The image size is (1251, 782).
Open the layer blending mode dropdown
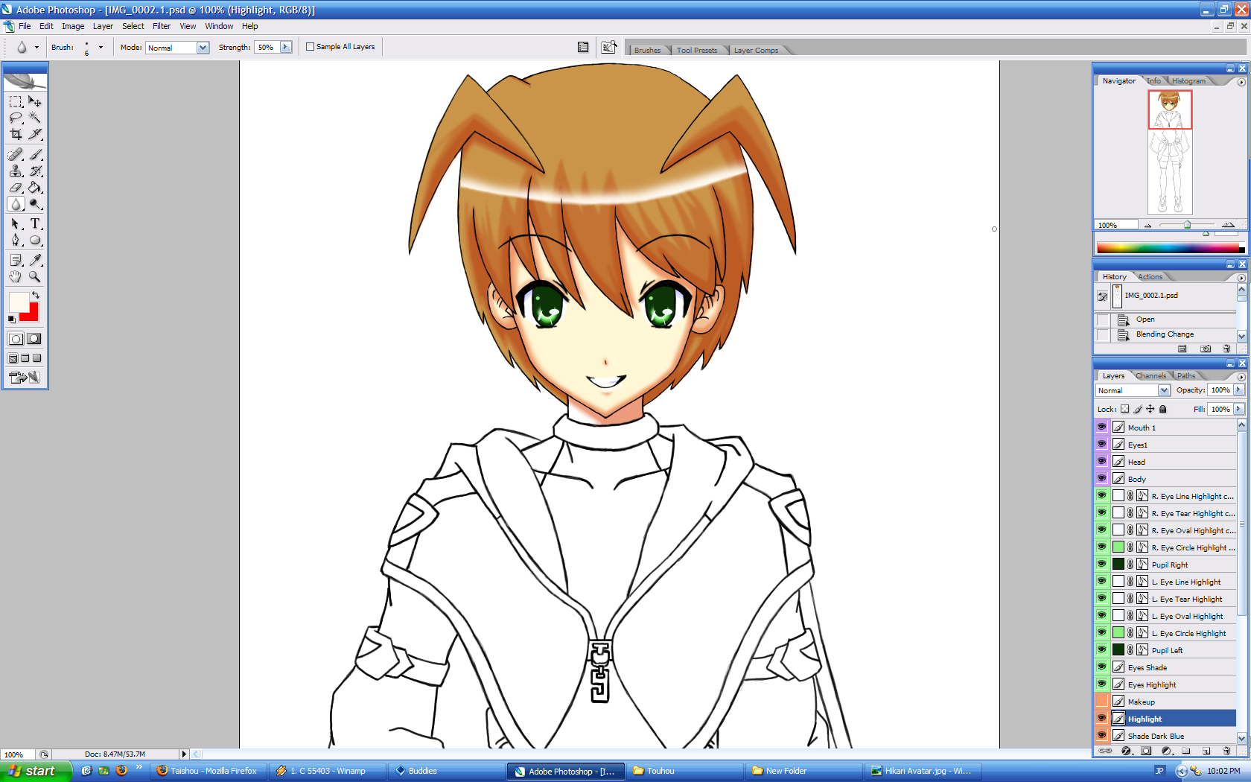1164,390
